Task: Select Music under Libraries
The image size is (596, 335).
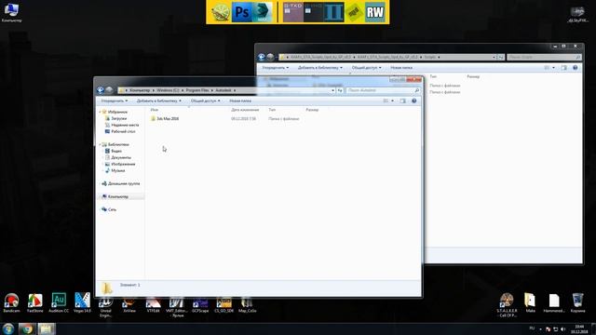Action: pos(118,170)
